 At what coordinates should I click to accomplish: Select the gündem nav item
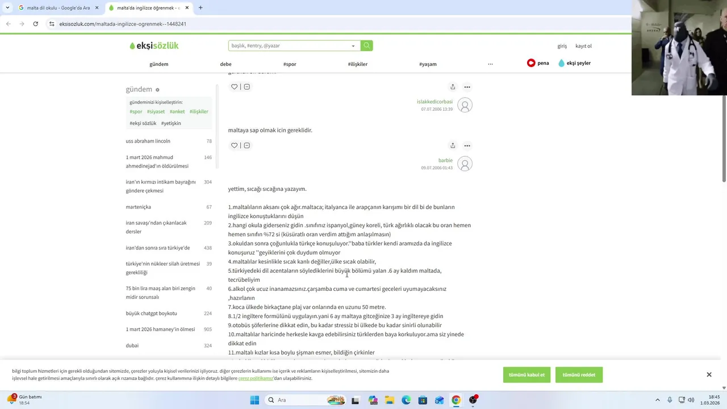point(158,64)
